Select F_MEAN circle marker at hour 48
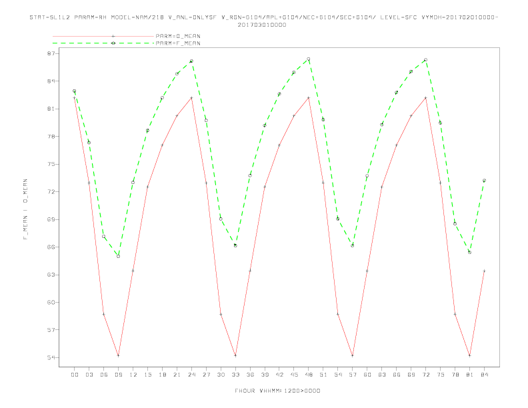Image resolution: width=528 pixels, height=408 pixels. point(309,59)
